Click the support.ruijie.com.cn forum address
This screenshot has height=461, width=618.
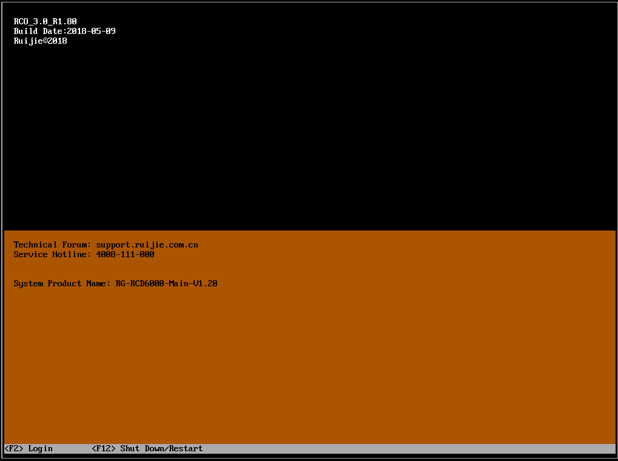[x=147, y=245]
